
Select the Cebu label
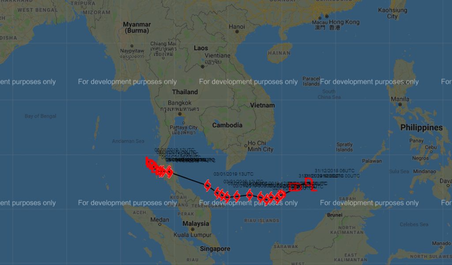coord(431,147)
